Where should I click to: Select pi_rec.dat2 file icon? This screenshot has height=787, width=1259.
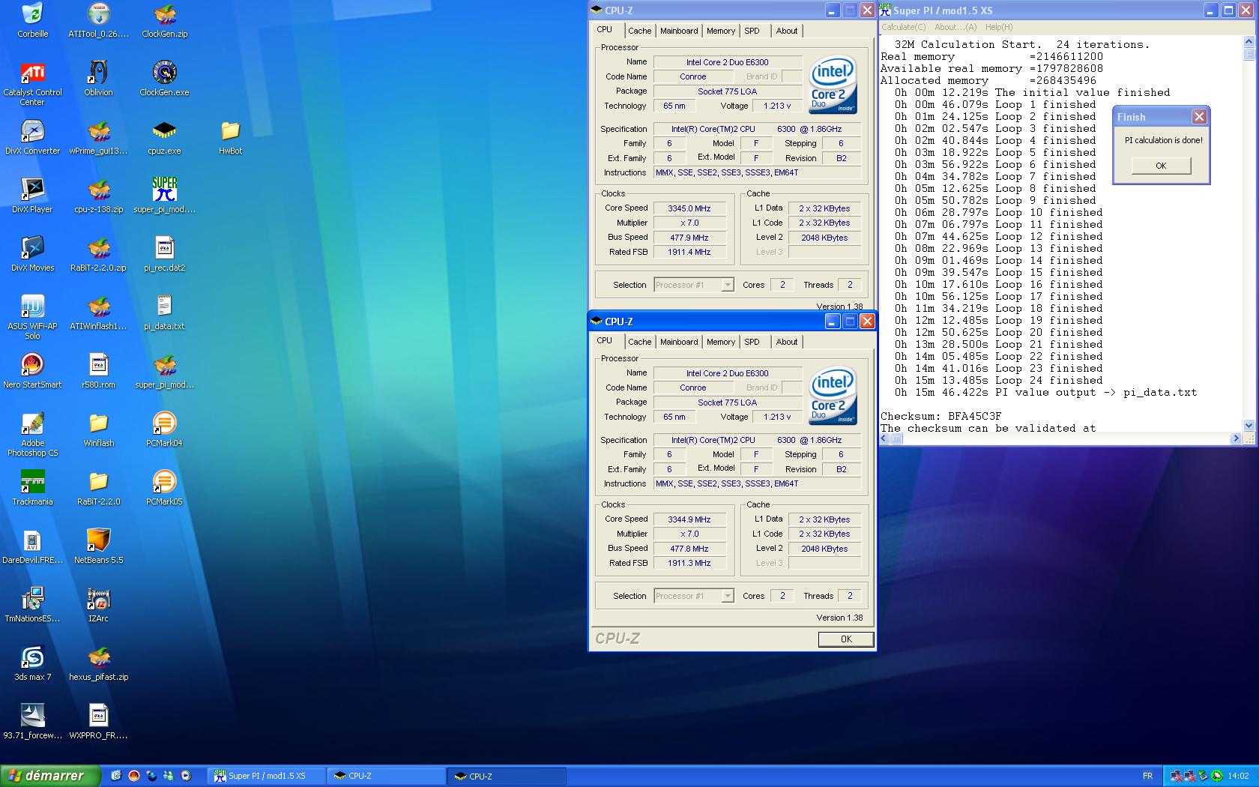tap(164, 247)
